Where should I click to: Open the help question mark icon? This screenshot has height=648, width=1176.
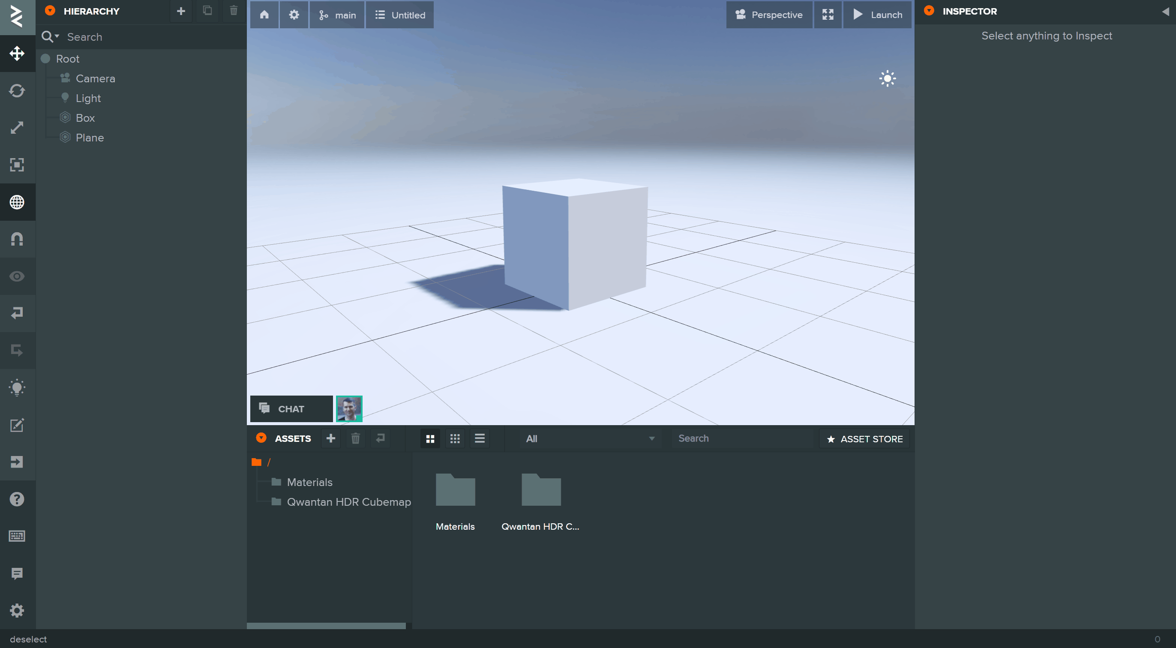point(17,499)
